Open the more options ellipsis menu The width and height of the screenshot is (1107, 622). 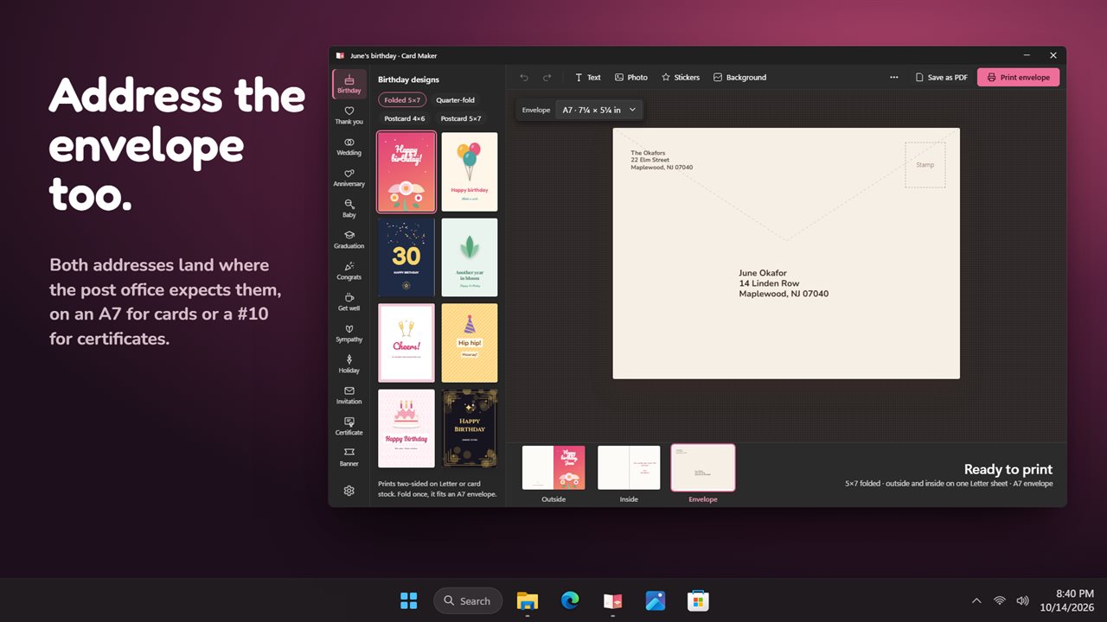(893, 77)
